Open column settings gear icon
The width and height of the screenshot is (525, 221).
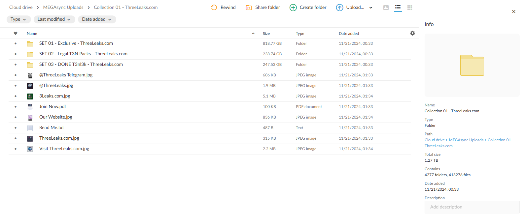(x=412, y=33)
